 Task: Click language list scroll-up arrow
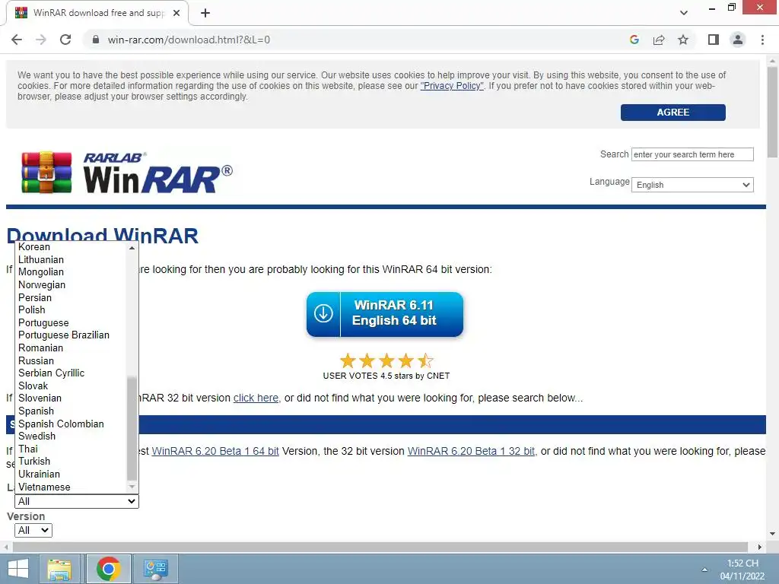pos(132,247)
